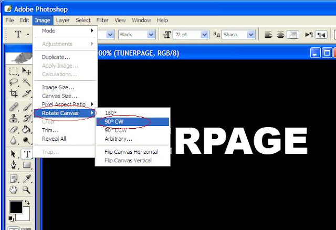Open the Window menu

click(x=141, y=20)
